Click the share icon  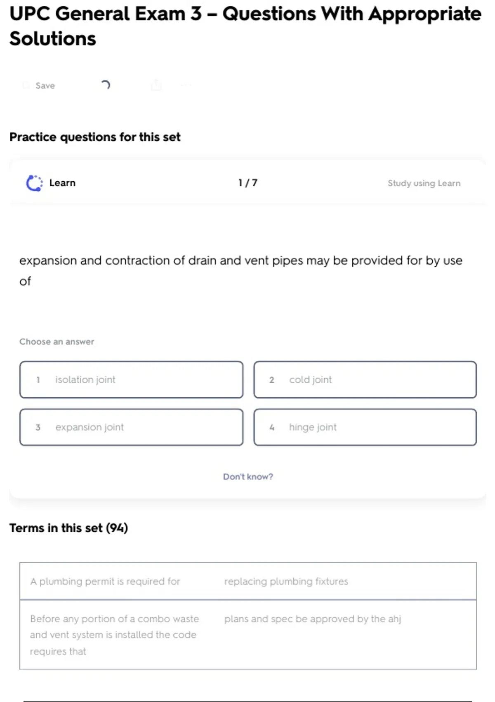coord(156,85)
